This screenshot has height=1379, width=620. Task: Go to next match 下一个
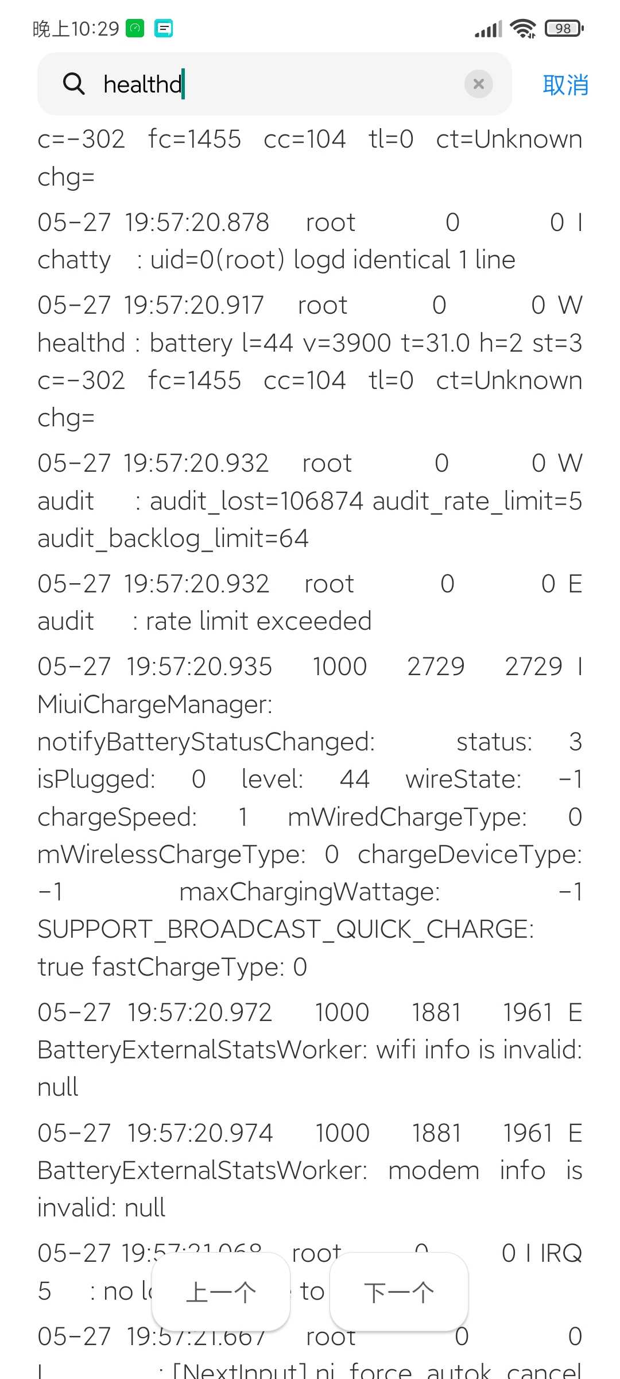(x=399, y=1292)
